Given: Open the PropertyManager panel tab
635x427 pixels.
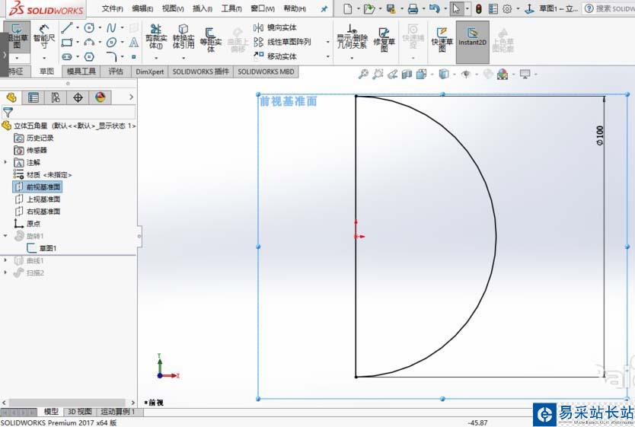Looking at the screenshot, I should (x=34, y=97).
